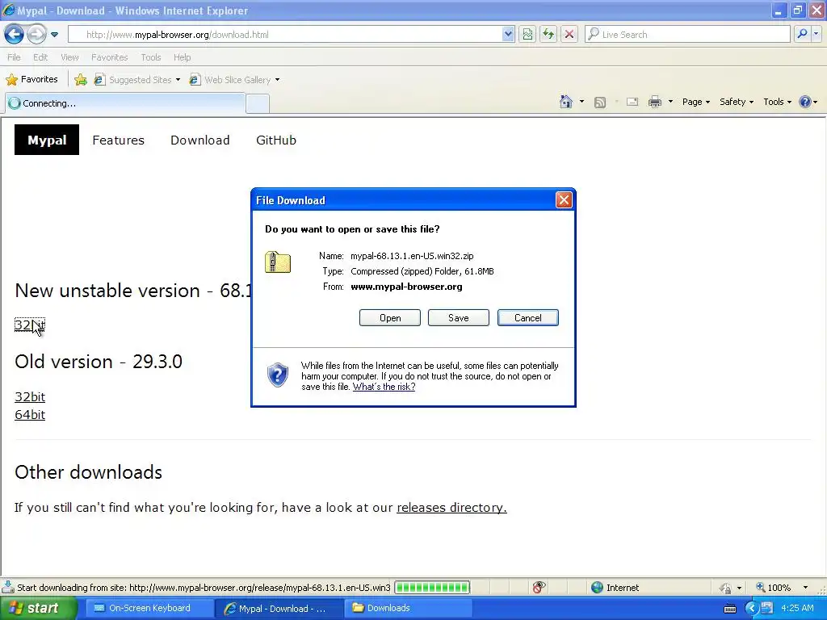Open the Help menu

(182, 57)
